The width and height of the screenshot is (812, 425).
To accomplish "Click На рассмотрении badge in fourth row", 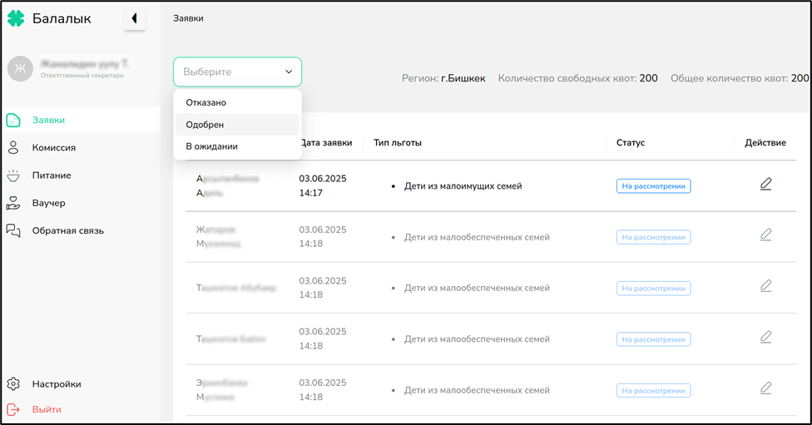I will [654, 339].
